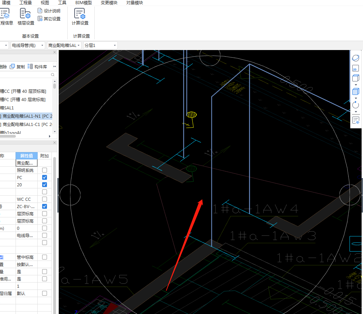Viewport: 363px width, 314px height.
Task: Select the 箱SAL1 list row
Action: pyautogui.click(x=26, y=108)
